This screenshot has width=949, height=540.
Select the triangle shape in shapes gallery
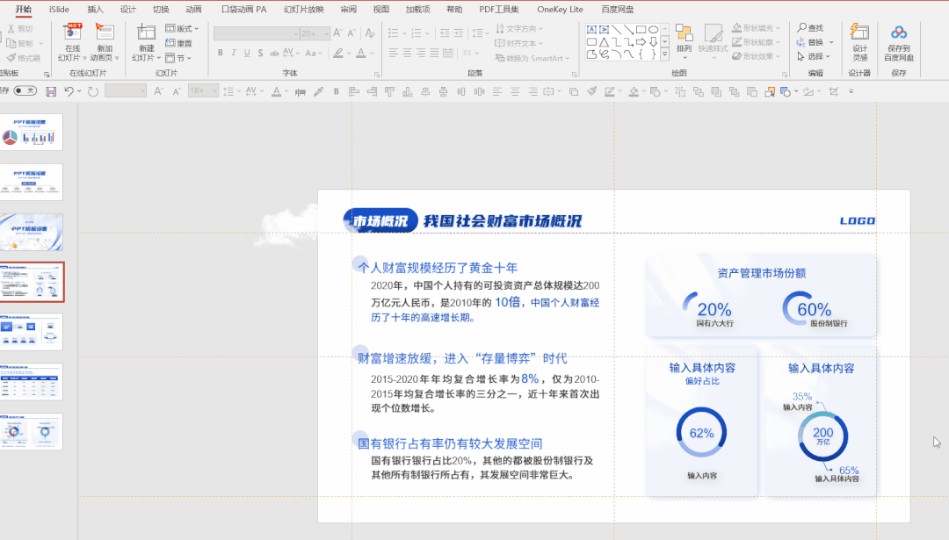[x=604, y=42]
